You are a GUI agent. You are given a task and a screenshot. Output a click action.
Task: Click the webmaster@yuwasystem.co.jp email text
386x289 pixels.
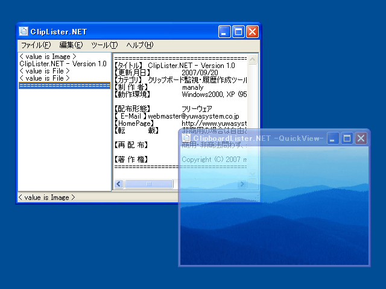194,116
